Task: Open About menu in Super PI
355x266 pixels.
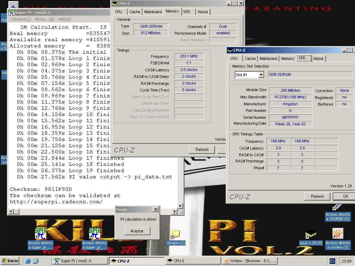Action: pyautogui.click(x=44, y=19)
